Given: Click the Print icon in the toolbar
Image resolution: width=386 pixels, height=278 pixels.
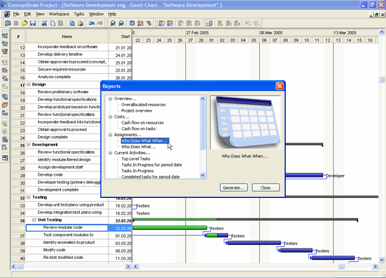Looking at the screenshot, I should 80,23.
